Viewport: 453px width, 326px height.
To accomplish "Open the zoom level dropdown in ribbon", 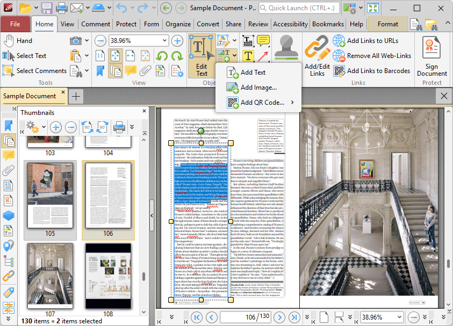I will point(164,41).
